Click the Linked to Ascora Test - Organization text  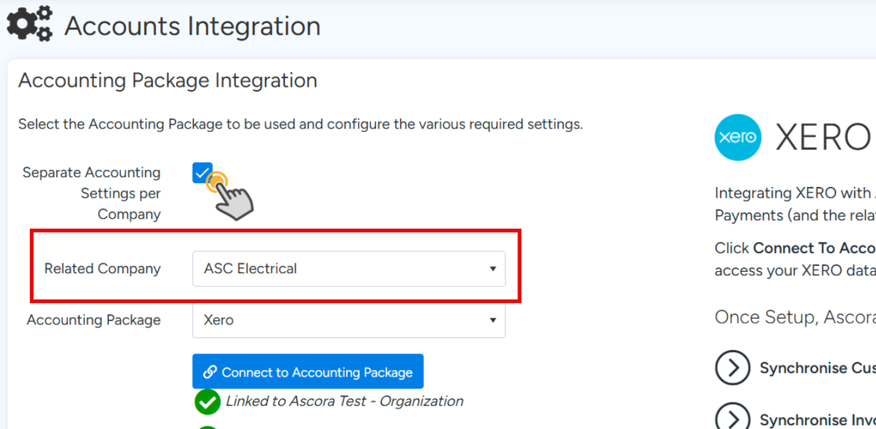click(344, 401)
